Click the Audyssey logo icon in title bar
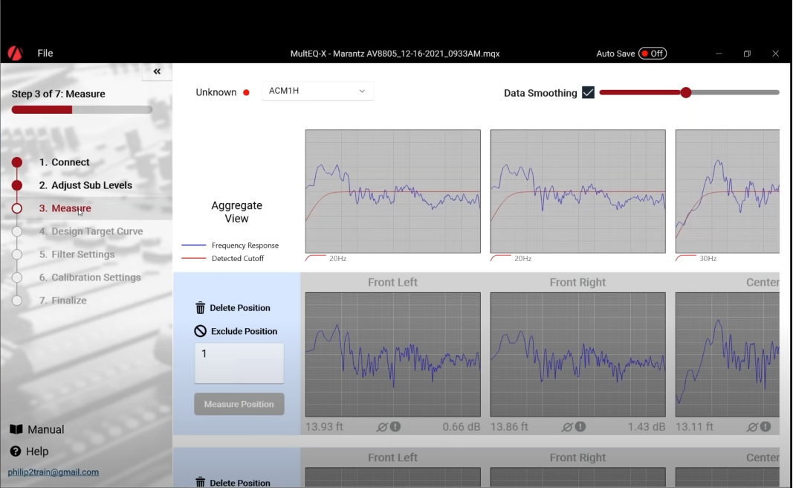The width and height of the screenshot is (793, 488). (x=15, y=54)
